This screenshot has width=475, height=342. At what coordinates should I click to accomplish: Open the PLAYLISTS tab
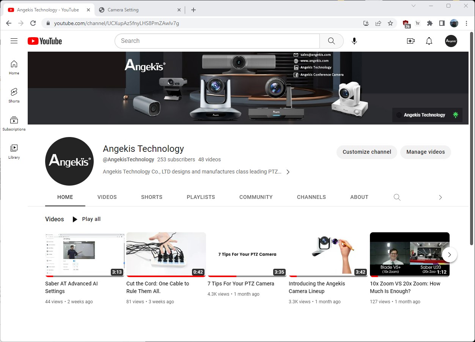pyautogui.click(x=200, y=197)
